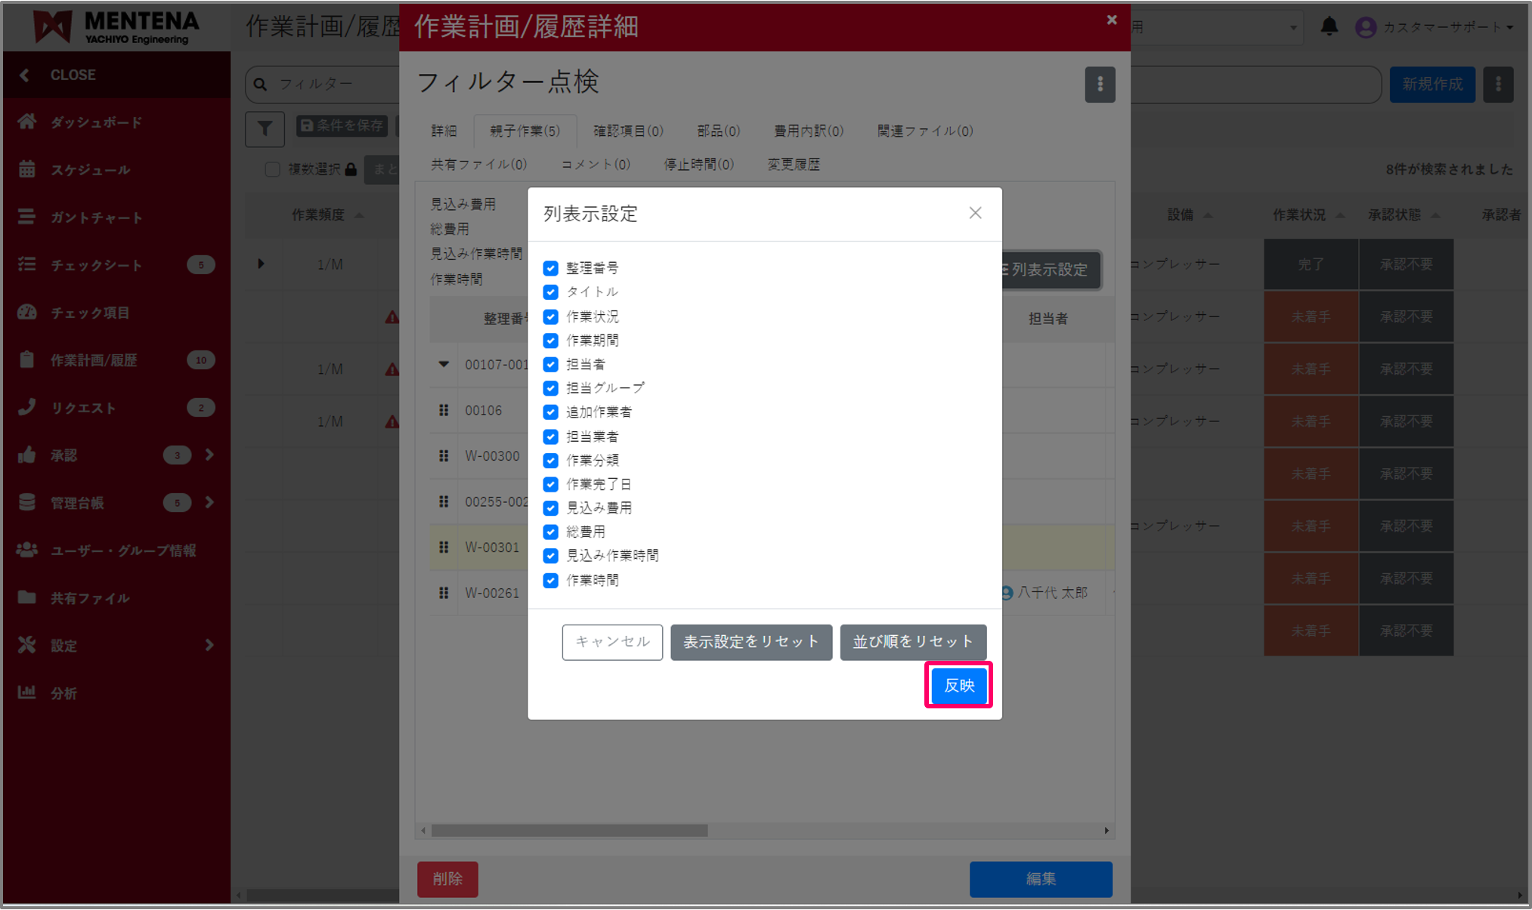Viewport: 1532px width, 910px height.
Task: Reset sort order via 並び順をリセット
Action: (913, 642)
